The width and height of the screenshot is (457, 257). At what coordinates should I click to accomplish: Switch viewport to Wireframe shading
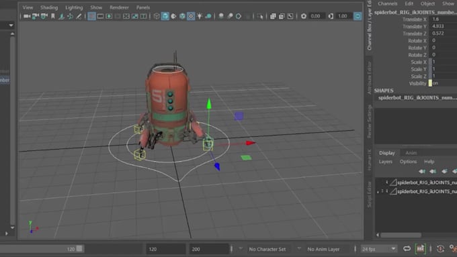pos(157,16)
